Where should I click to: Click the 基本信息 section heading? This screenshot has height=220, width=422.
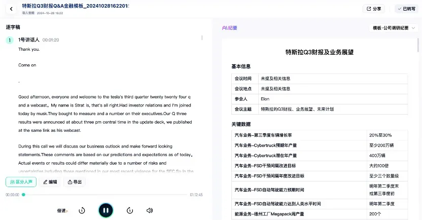tap(241, 66)
